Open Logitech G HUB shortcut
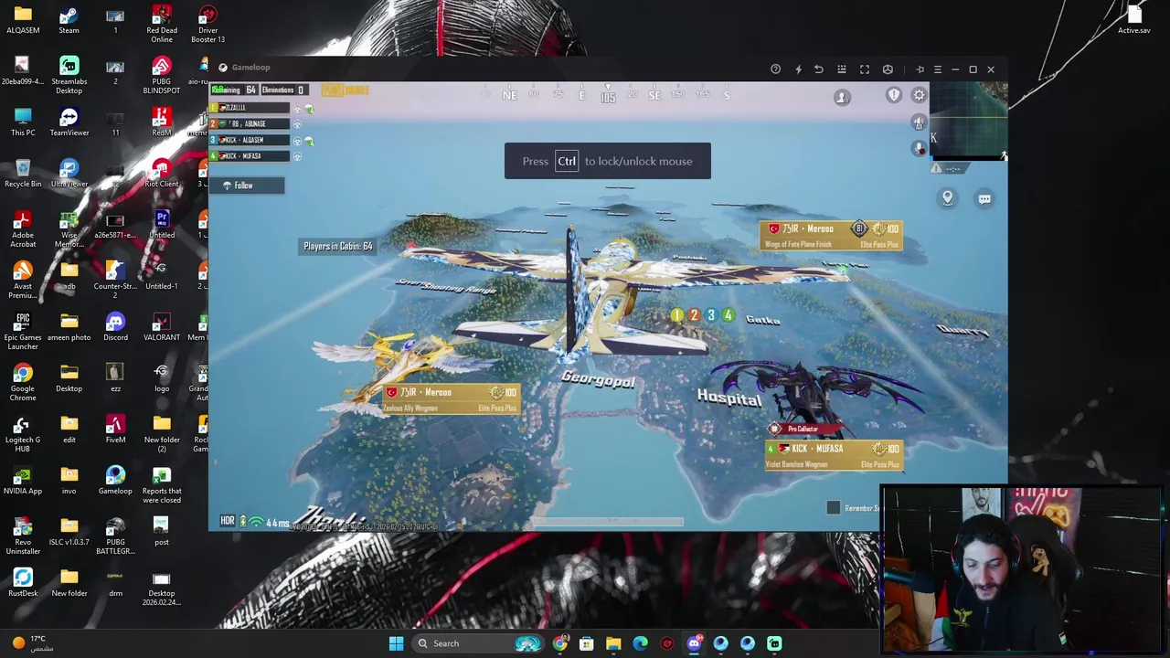Image resolution: width=1170 pixels, height=658 pixels. (x=23, y=434)
